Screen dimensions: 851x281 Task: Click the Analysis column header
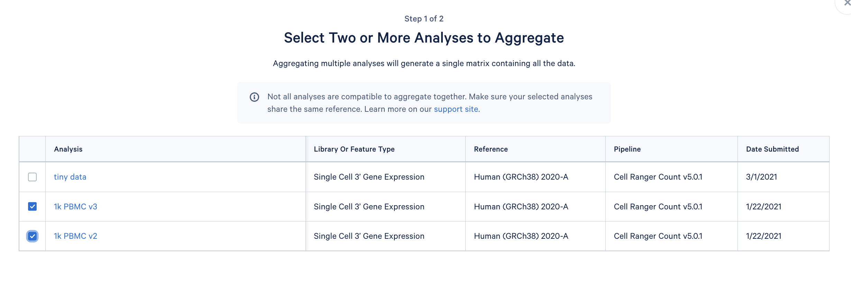[68, 149]
